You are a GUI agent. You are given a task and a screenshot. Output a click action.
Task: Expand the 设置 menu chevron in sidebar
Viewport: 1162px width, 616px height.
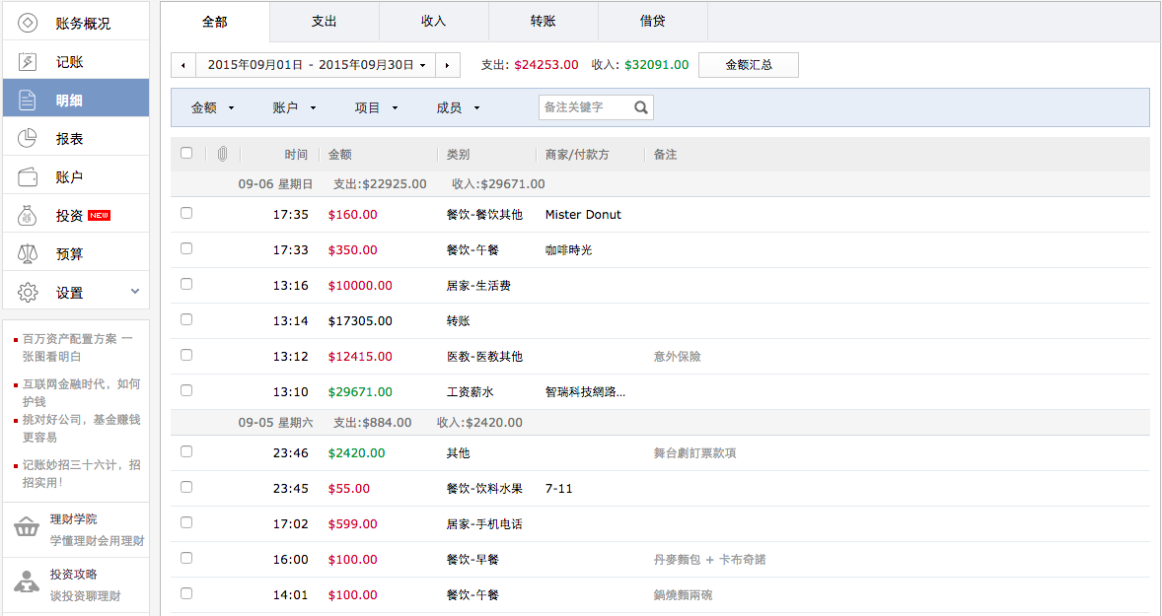coord(135,292)
